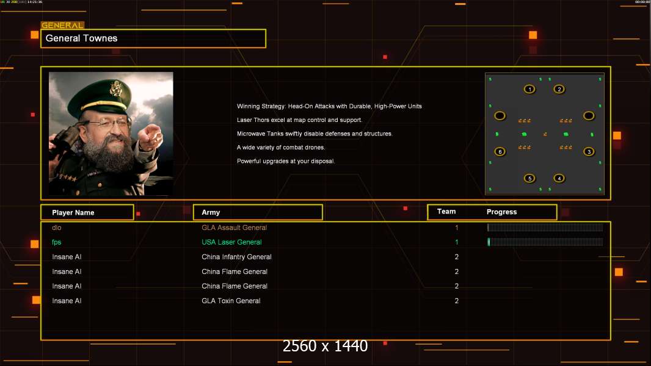Click the Team column header
651x366 pixels.
(x=446, y=212)
